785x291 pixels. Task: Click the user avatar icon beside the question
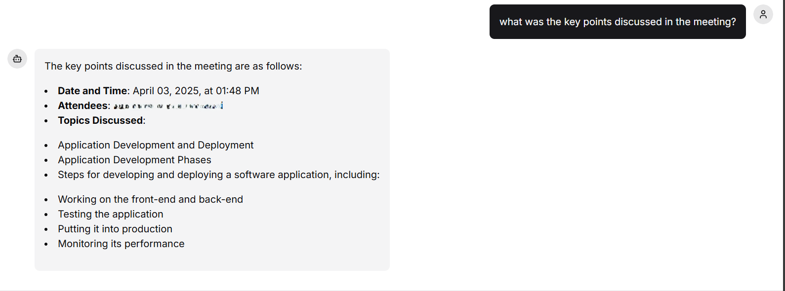point(763,14)
